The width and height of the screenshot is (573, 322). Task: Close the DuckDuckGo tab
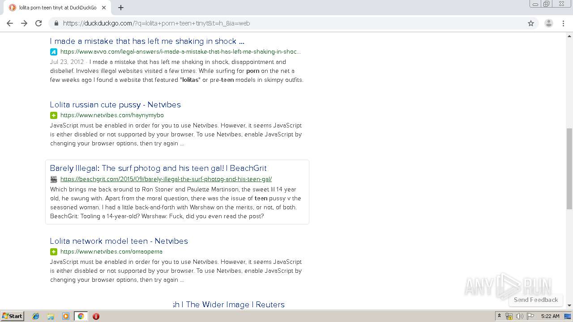pyautogui.click(x=104, y=8)
